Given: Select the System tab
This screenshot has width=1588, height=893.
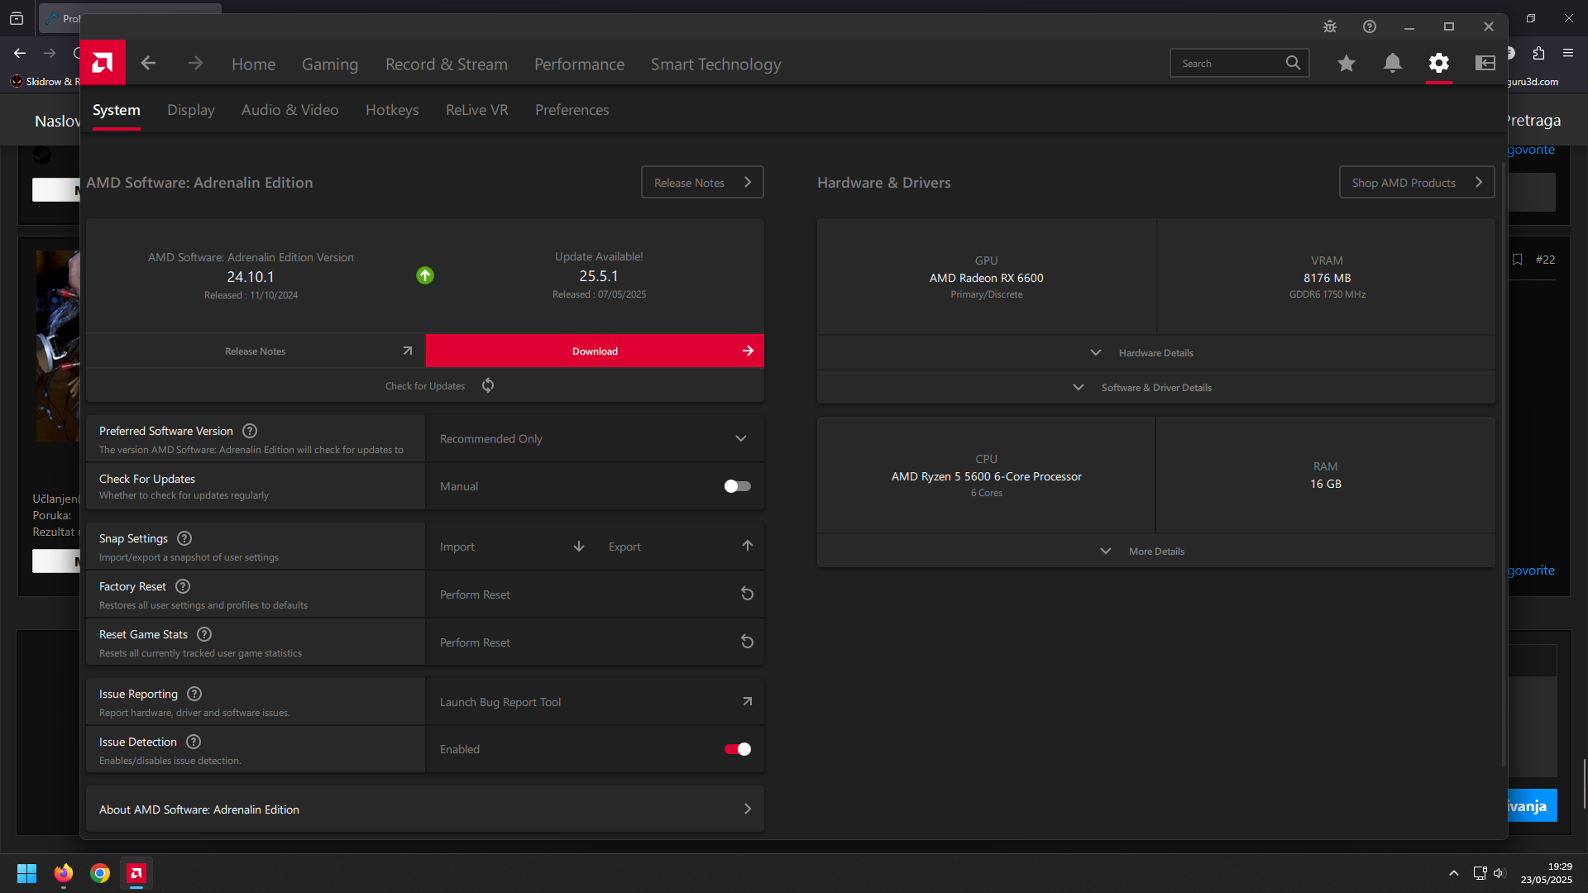Looking at the screenshot, I should [x=116, y=110].
